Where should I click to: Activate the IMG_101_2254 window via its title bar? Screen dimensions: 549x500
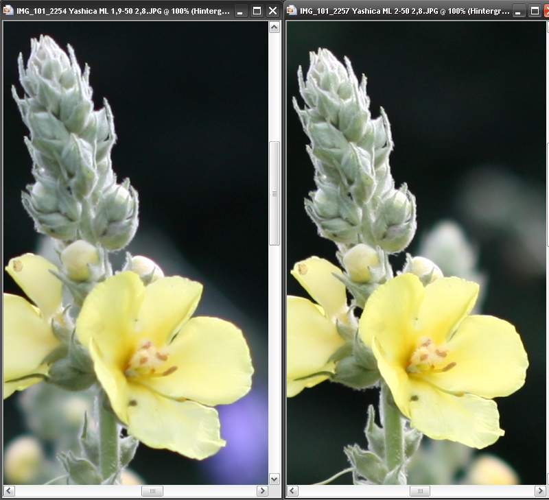[124, 10]
